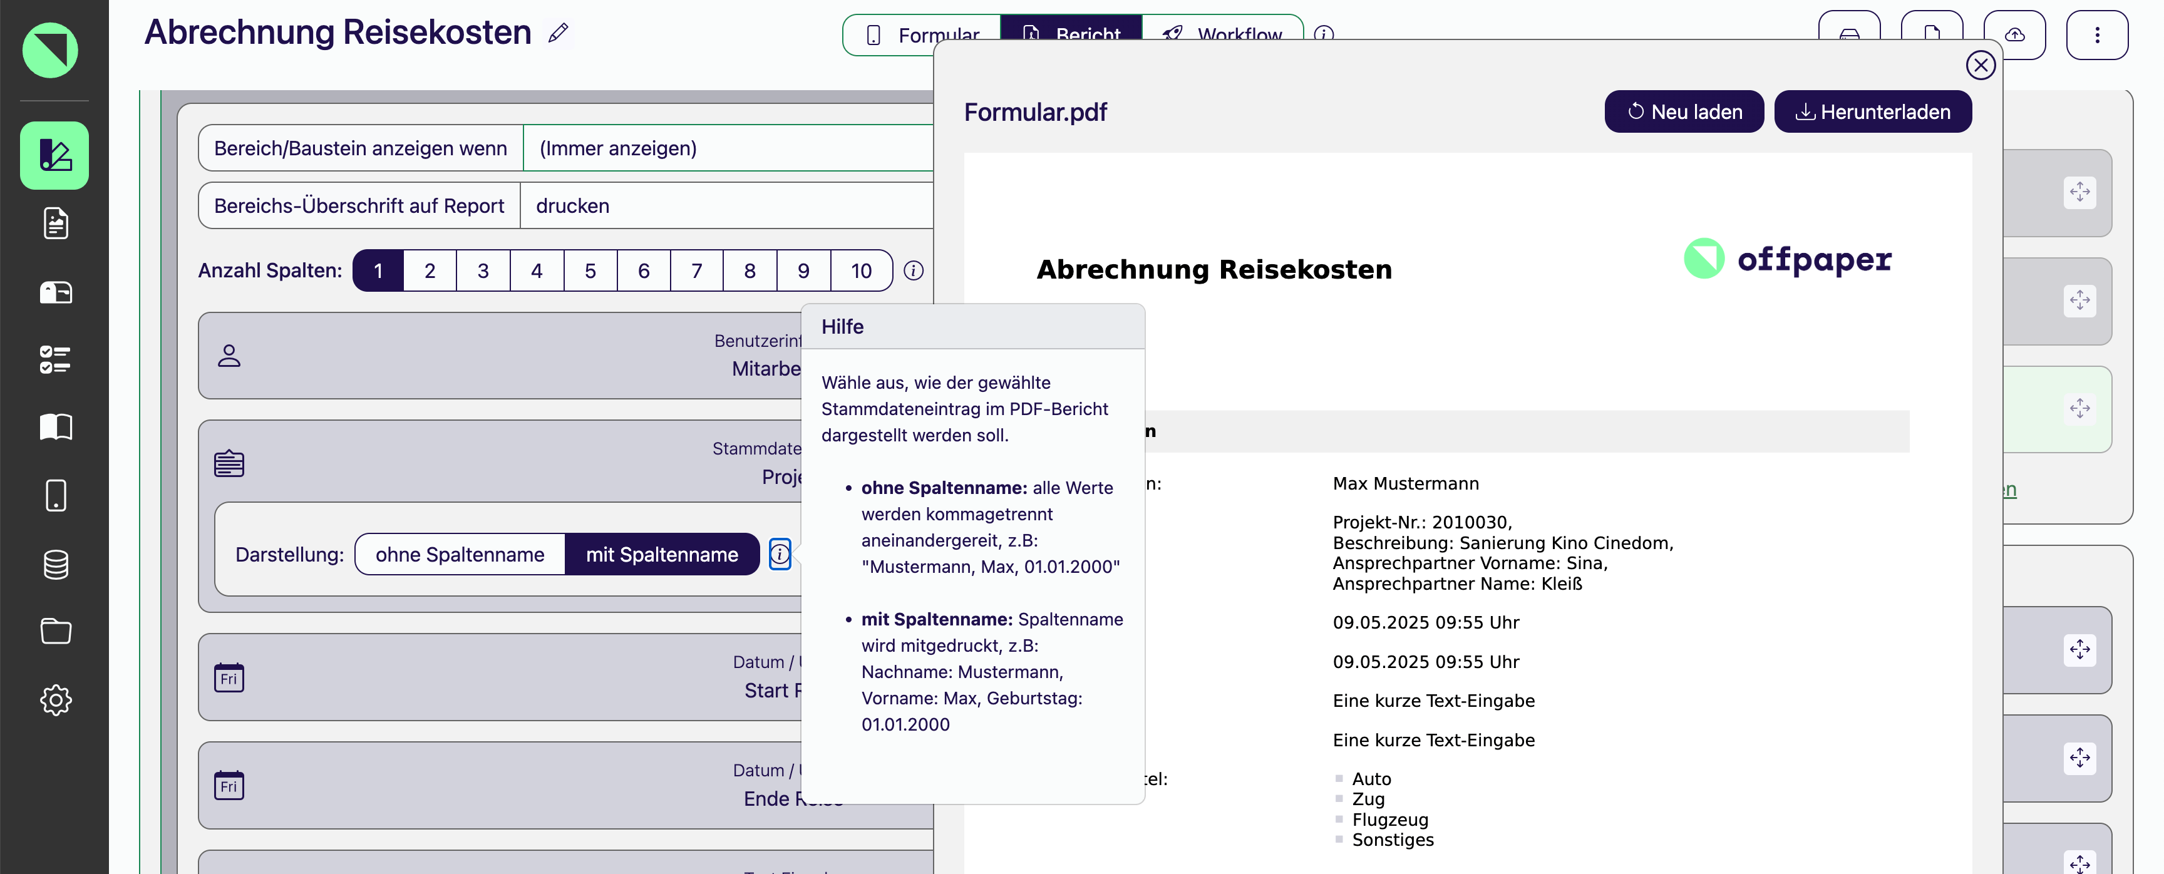
Task: Click the Herunterladen button
Action: (x=1872, y=111)
